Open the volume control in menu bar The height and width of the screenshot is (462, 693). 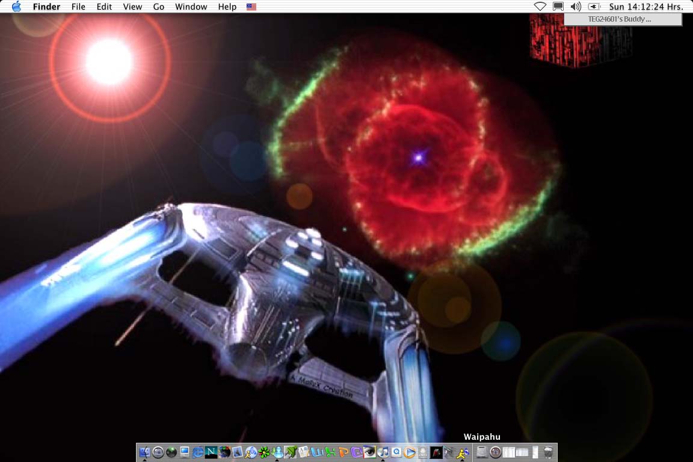click(x=576, y=7)
